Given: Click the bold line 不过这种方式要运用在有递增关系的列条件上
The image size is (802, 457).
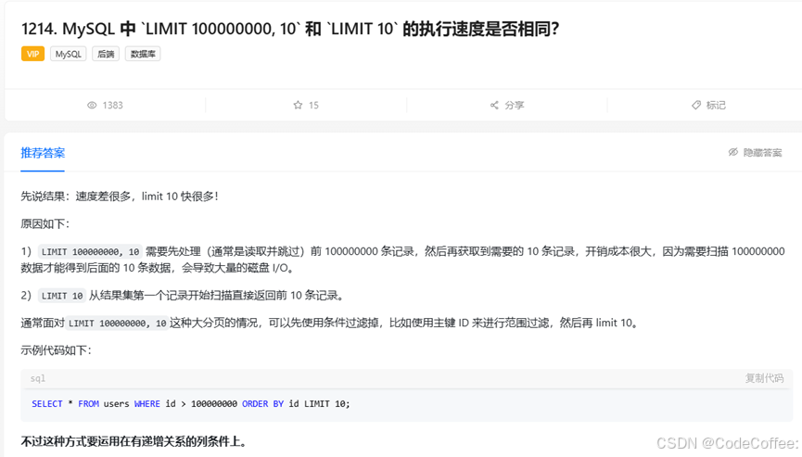Looking at the screenshot, I should [x=134, y=441].
